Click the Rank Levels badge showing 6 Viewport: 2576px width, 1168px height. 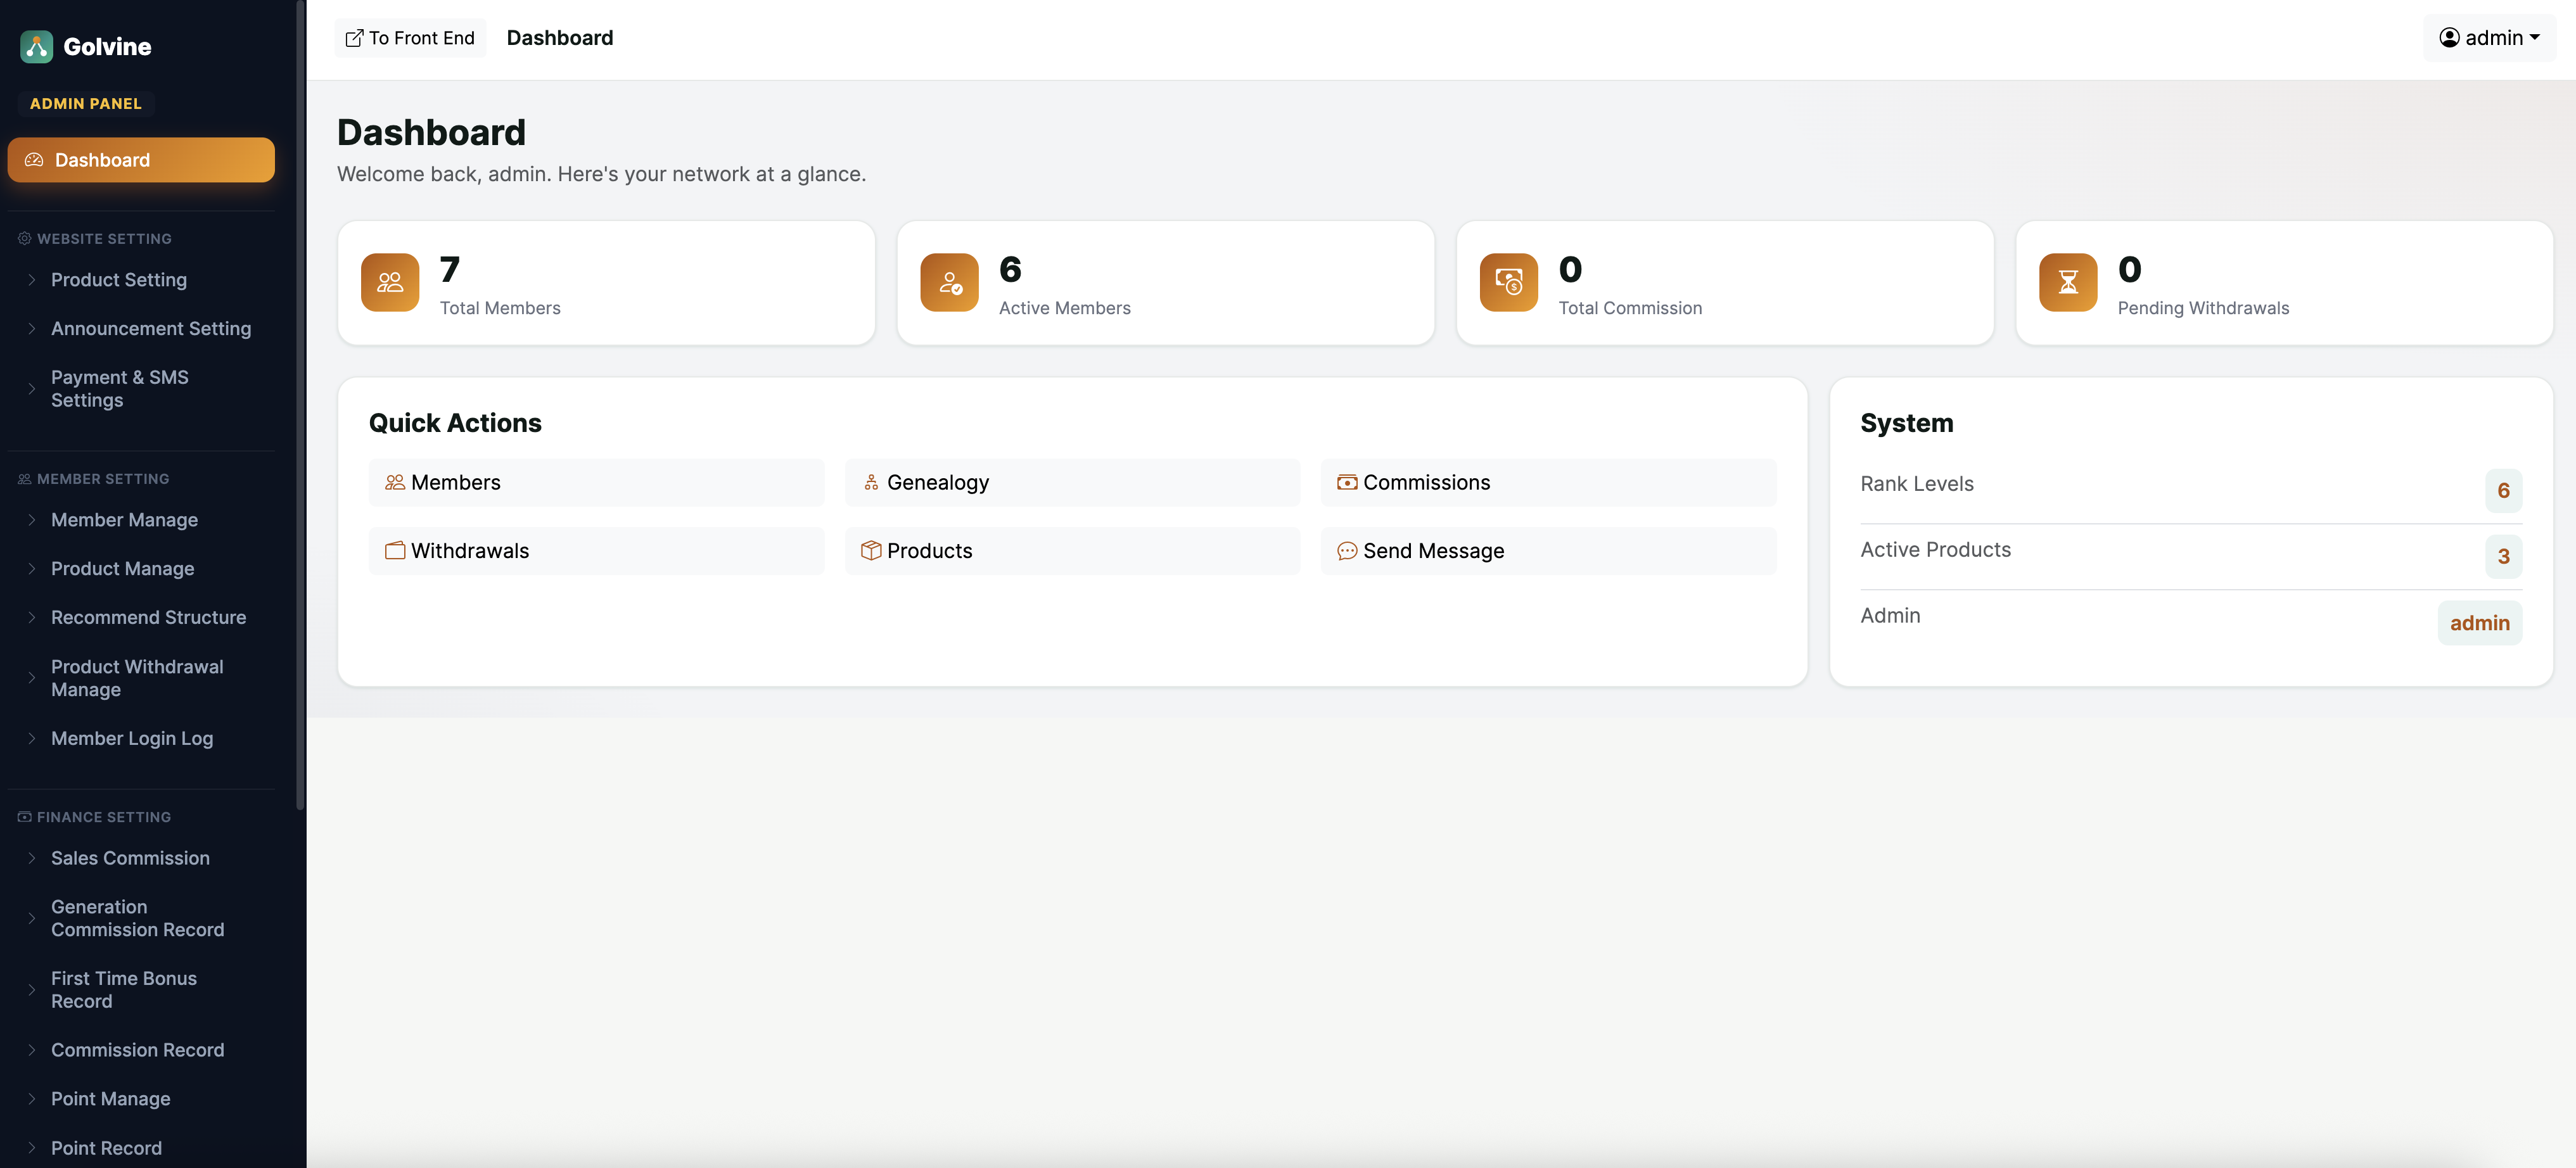point(2503,490)
